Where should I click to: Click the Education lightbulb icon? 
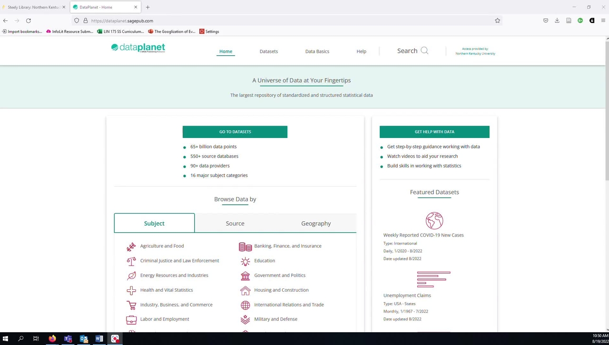245,261
